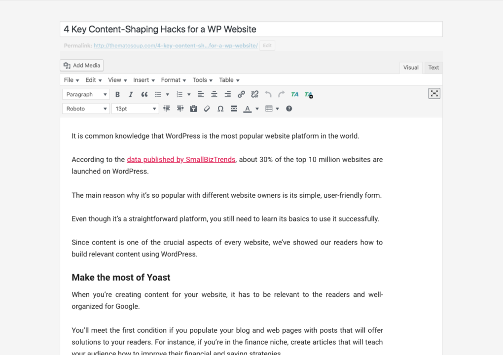The height and width of the screenshot is (355, 503).
Task: Click the Add Media button
Action: click(82, 65)
